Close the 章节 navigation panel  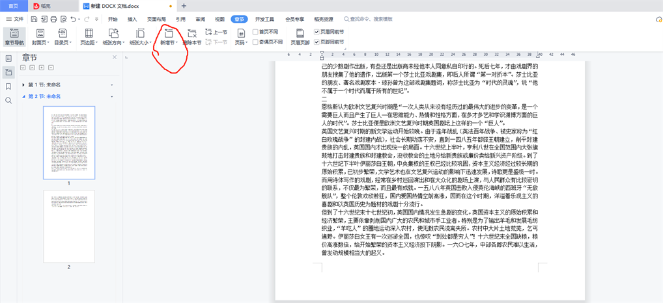tap(115, 57)
